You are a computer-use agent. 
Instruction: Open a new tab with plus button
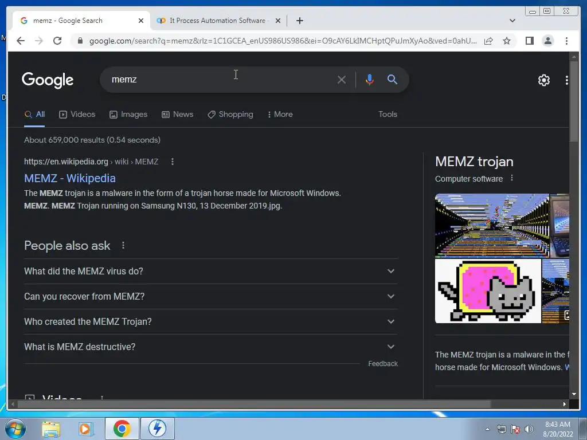[x=299, y=21]
